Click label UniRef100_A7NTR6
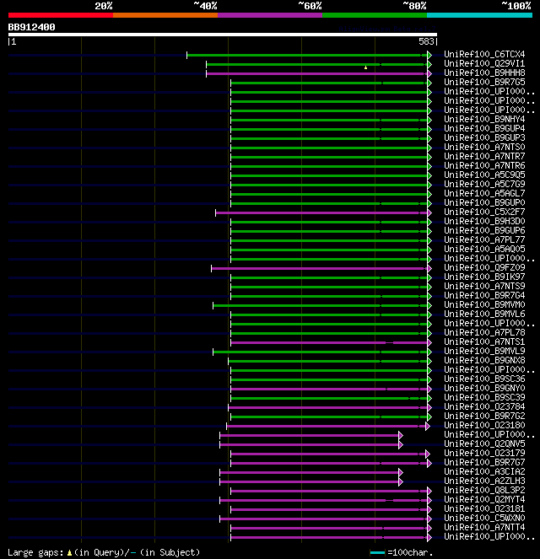Image resolution: width=540 pixels, height=559 pixels. pyautogui.click(x=484, y=166)
